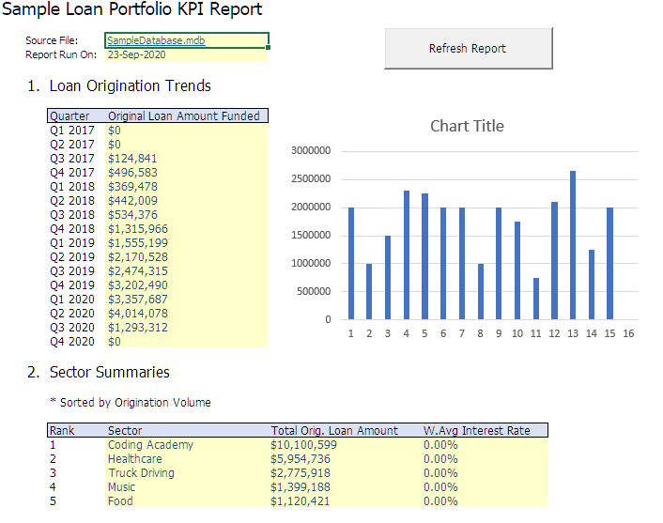Select the Coding Academy sector cell

150,445
